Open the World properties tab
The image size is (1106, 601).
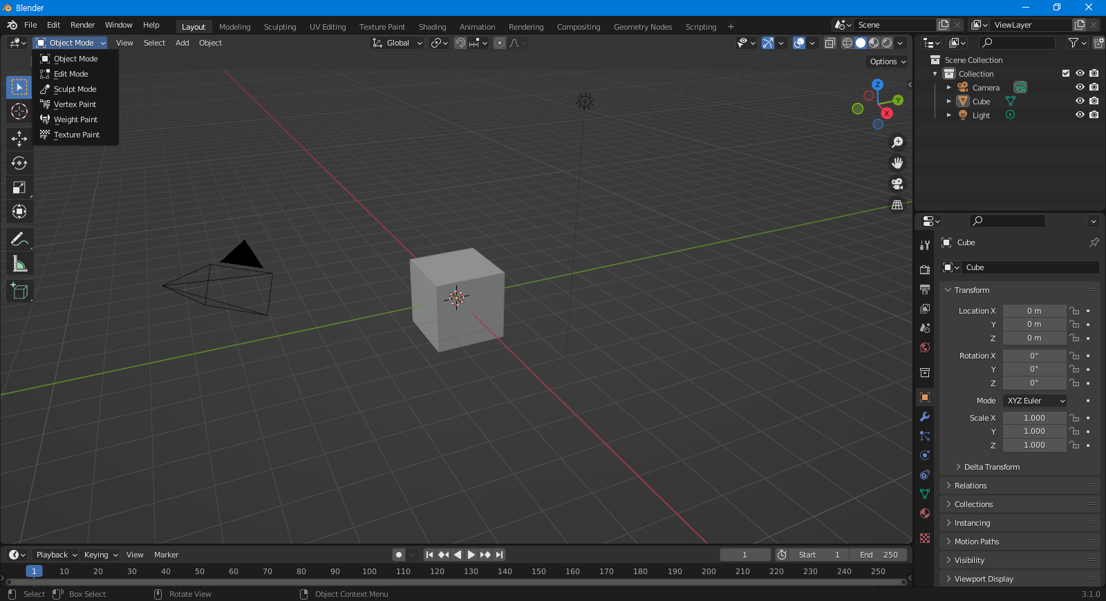click(925, 347)
